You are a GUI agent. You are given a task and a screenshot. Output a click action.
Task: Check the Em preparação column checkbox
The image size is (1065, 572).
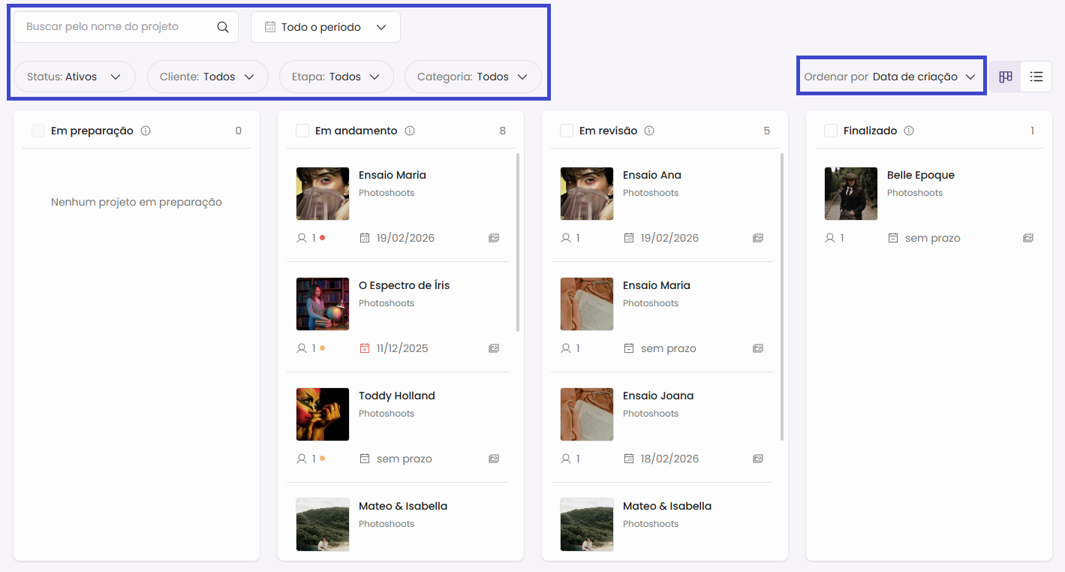pyautogui.click(x=38, y=131)
